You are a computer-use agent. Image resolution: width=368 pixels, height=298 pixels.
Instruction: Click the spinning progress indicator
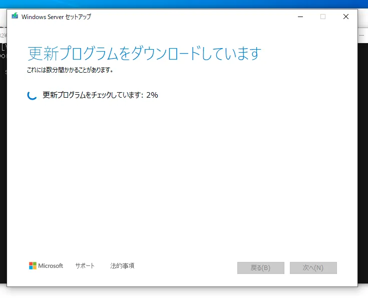click(x=32, y=95)
